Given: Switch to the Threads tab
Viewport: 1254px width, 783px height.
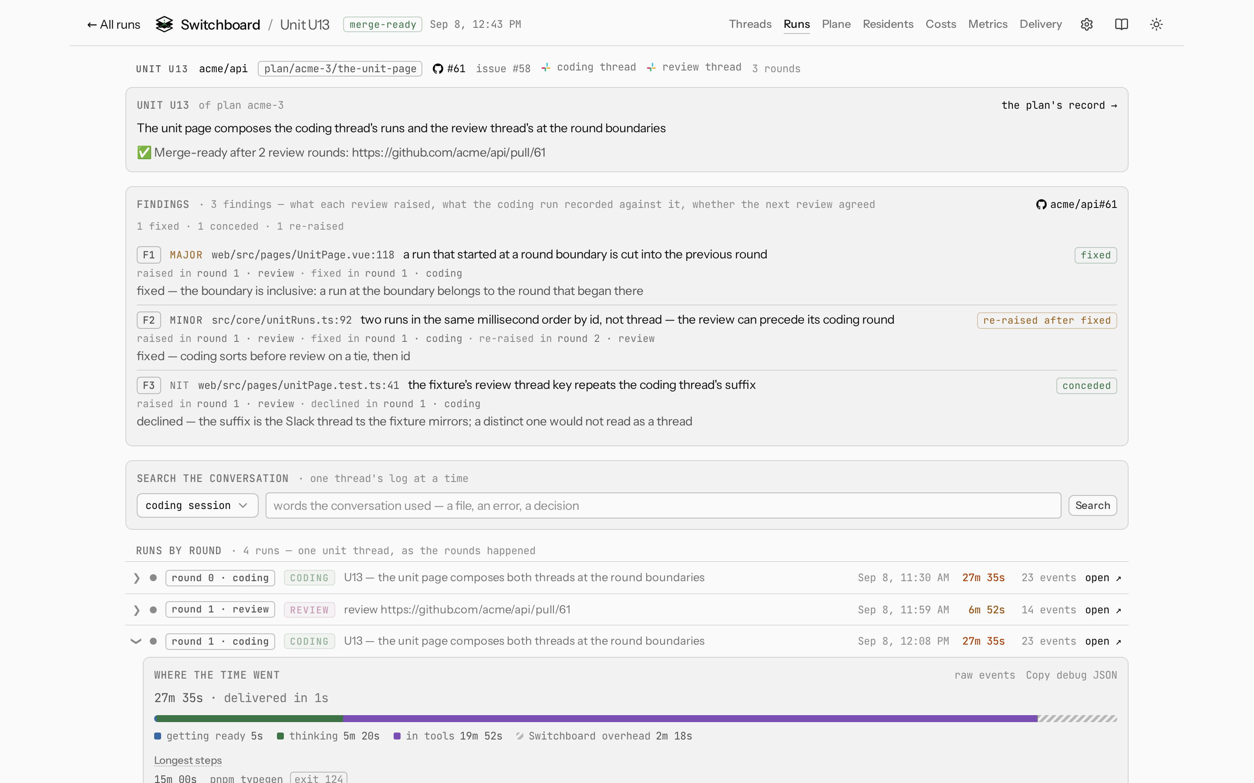Looking at the screenshot, I should (x=750, y=24).
